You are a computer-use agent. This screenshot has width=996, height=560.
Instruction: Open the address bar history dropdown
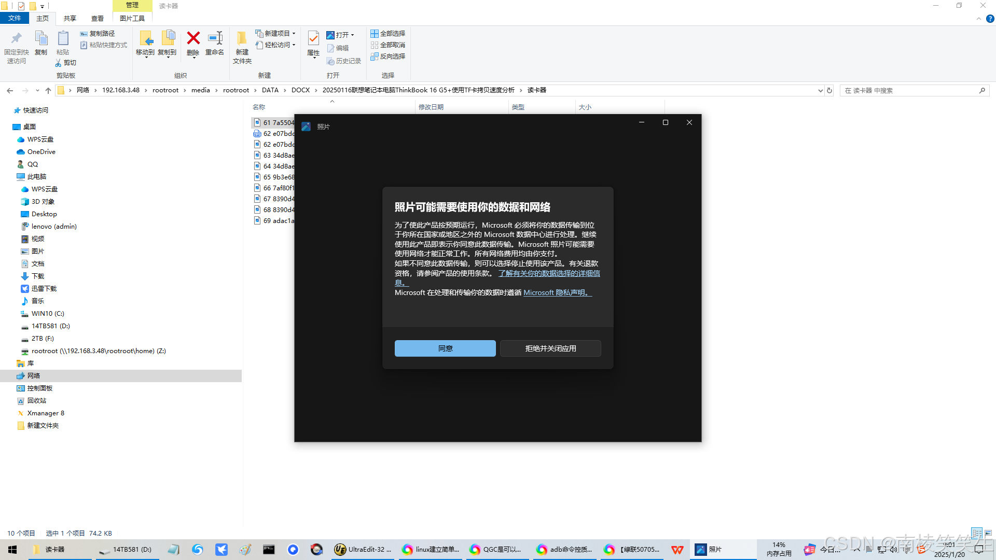tap(820, 90)
